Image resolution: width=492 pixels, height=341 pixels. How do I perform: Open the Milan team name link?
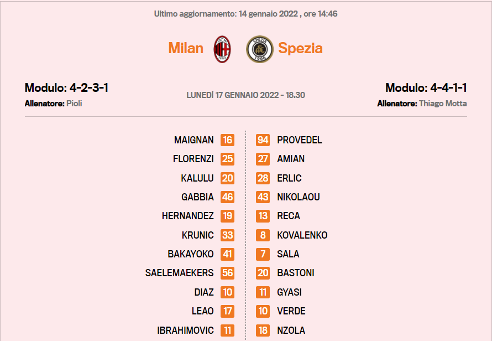pos(186,48)
